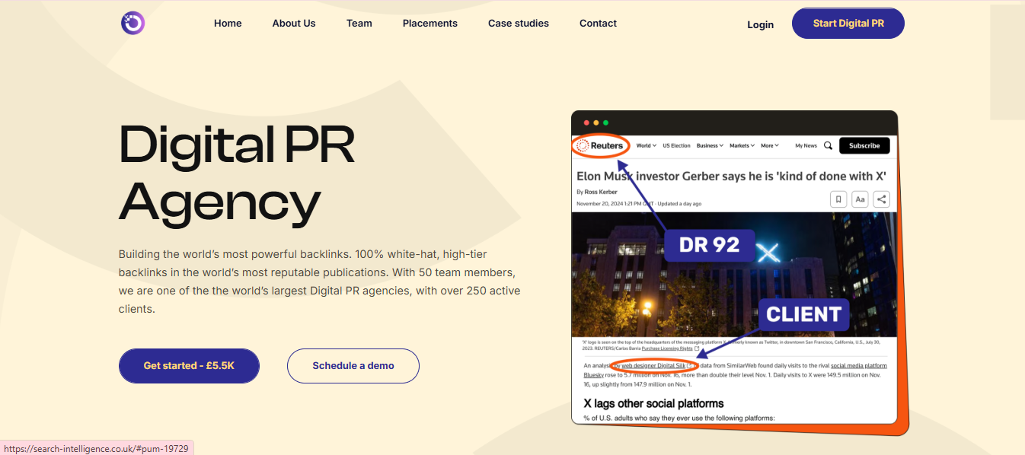The width and height of the screenshot is (1025, 455).
Task: Click the article headline about Elon Musk investor
Action: [x=732, y=177]
